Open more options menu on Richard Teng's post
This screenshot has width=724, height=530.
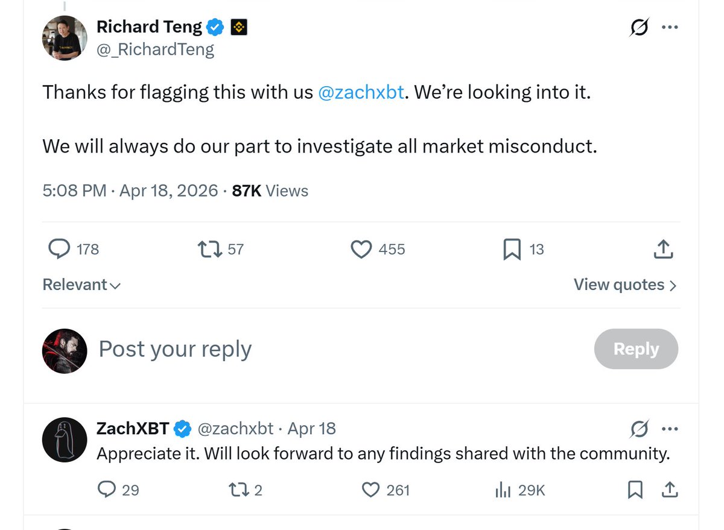pos(670,28)
